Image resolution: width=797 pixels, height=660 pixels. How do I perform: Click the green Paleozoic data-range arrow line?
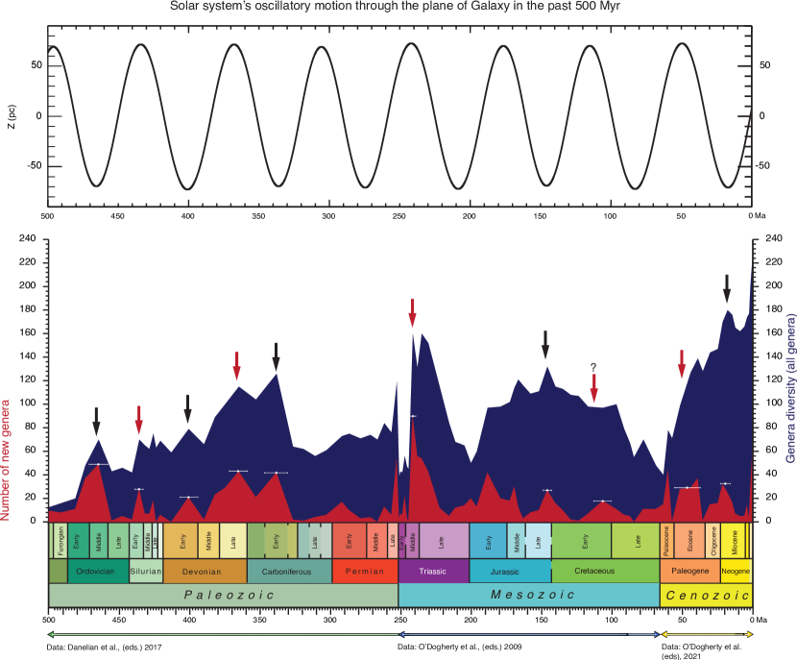point(222,634)
